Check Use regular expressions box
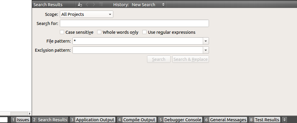The width and height of the screenshot is (297, 123). click(x=144, y=32)
